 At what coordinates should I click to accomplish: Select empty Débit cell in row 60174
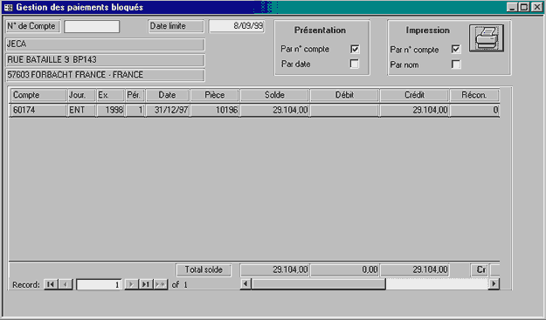(x=344, y=110)
